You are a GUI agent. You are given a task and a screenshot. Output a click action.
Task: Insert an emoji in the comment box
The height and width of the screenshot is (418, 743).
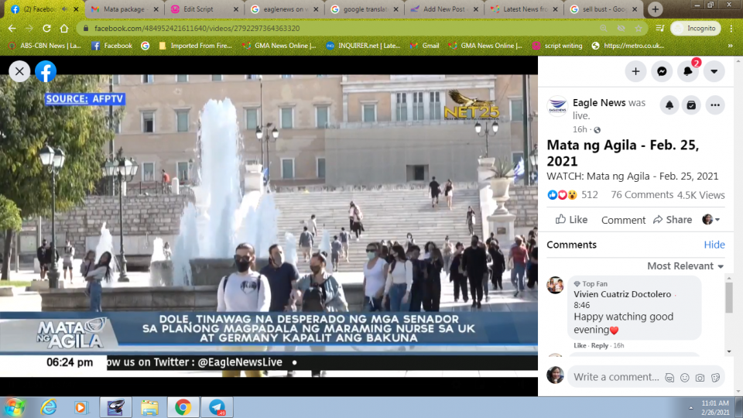685,378
